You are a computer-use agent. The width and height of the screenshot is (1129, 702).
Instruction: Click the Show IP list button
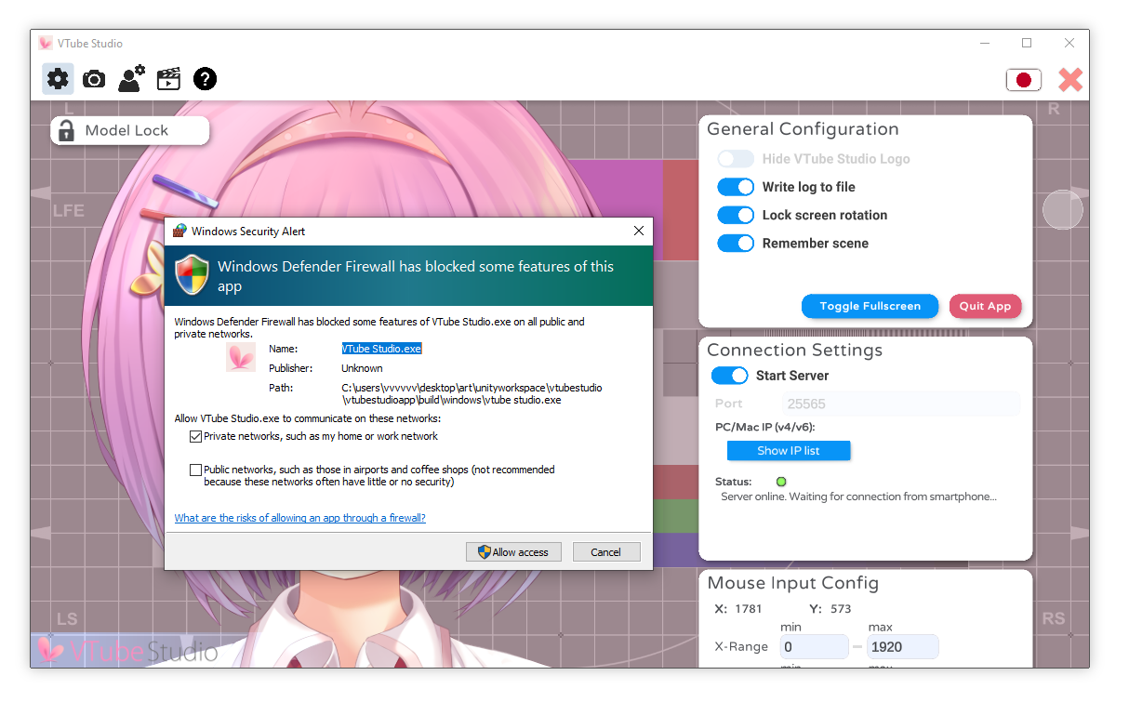[x=789, y=450]
